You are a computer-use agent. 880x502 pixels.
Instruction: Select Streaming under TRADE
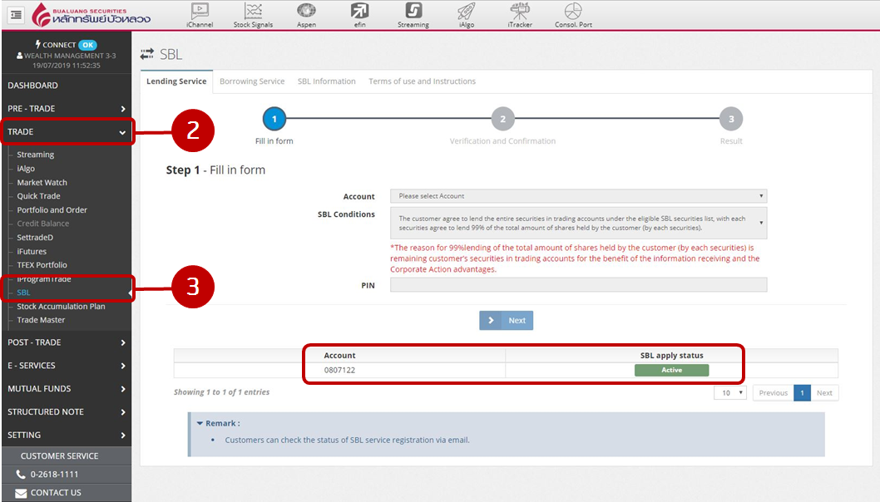[36, 155]
